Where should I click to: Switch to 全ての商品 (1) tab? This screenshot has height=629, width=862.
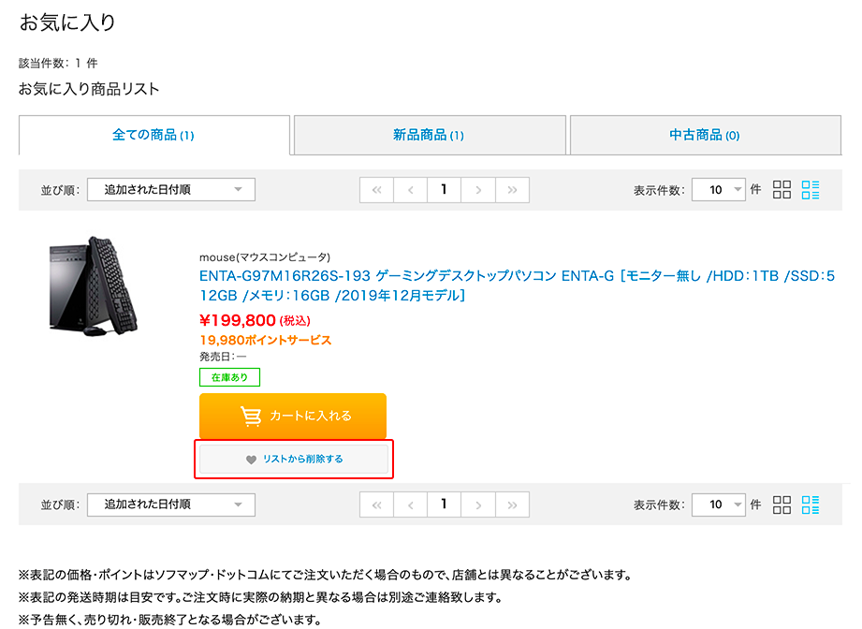[153, 135]
